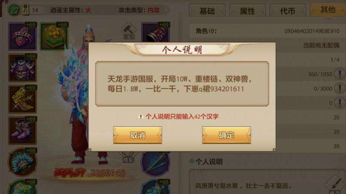Viewport: 346px width, 194px height.
Task: Click the 修行 level badge
Action: [x=26, y=10]
